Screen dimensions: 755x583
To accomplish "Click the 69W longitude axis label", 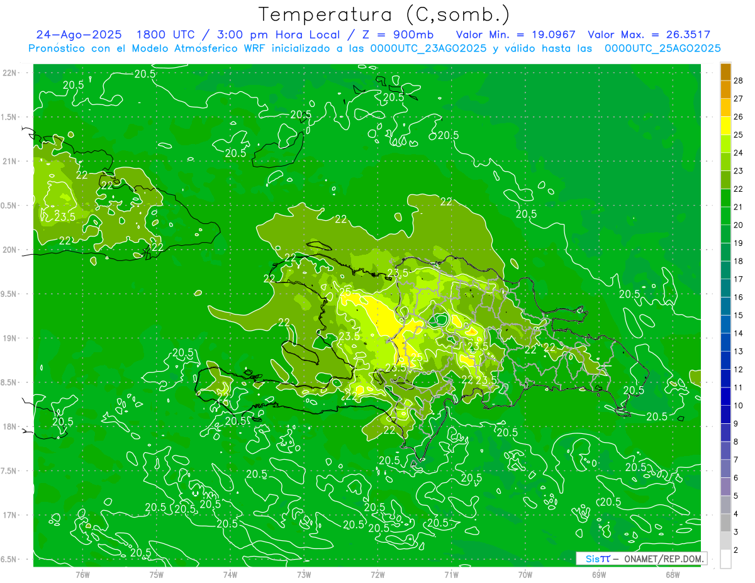I will click(x=599, y=574).
